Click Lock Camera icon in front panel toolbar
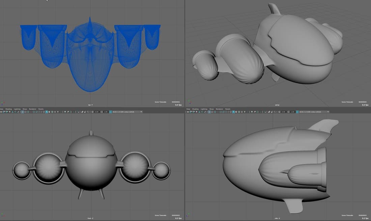371x221 pixels. [4, 112]
